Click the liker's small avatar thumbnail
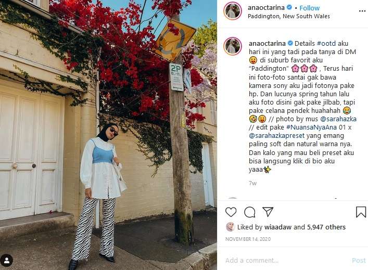Viewport: 368px width, 270px height. pos(230,227)
